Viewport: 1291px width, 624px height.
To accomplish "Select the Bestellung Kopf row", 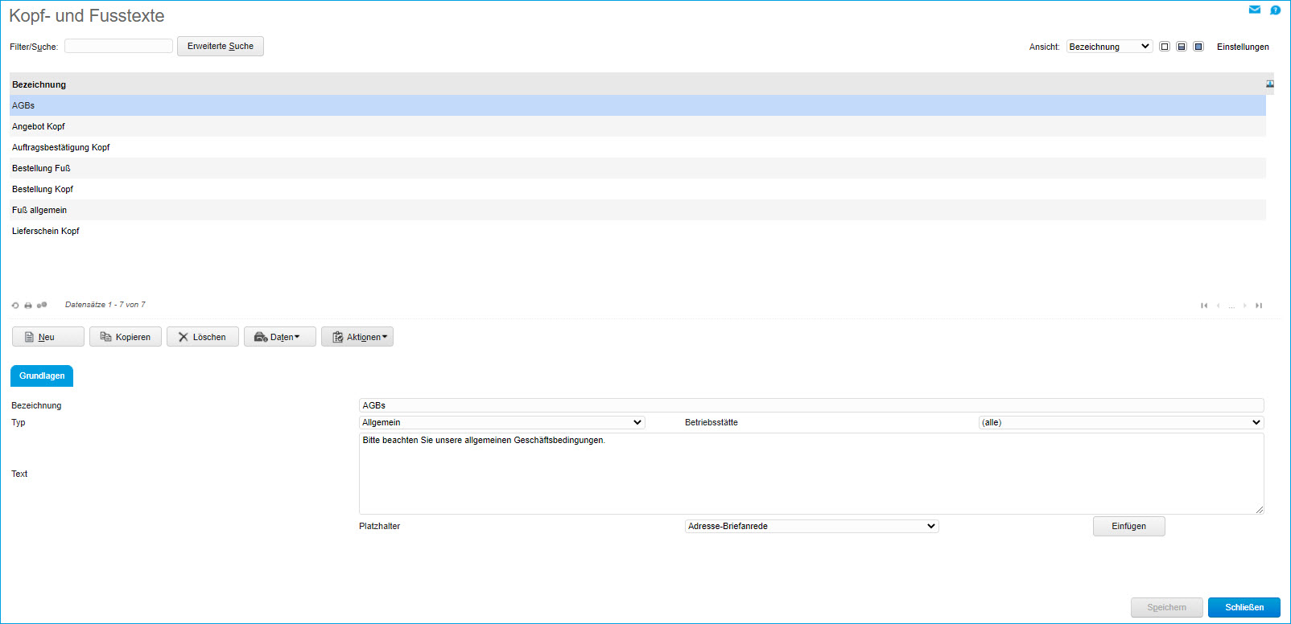I will pos(43,189).
